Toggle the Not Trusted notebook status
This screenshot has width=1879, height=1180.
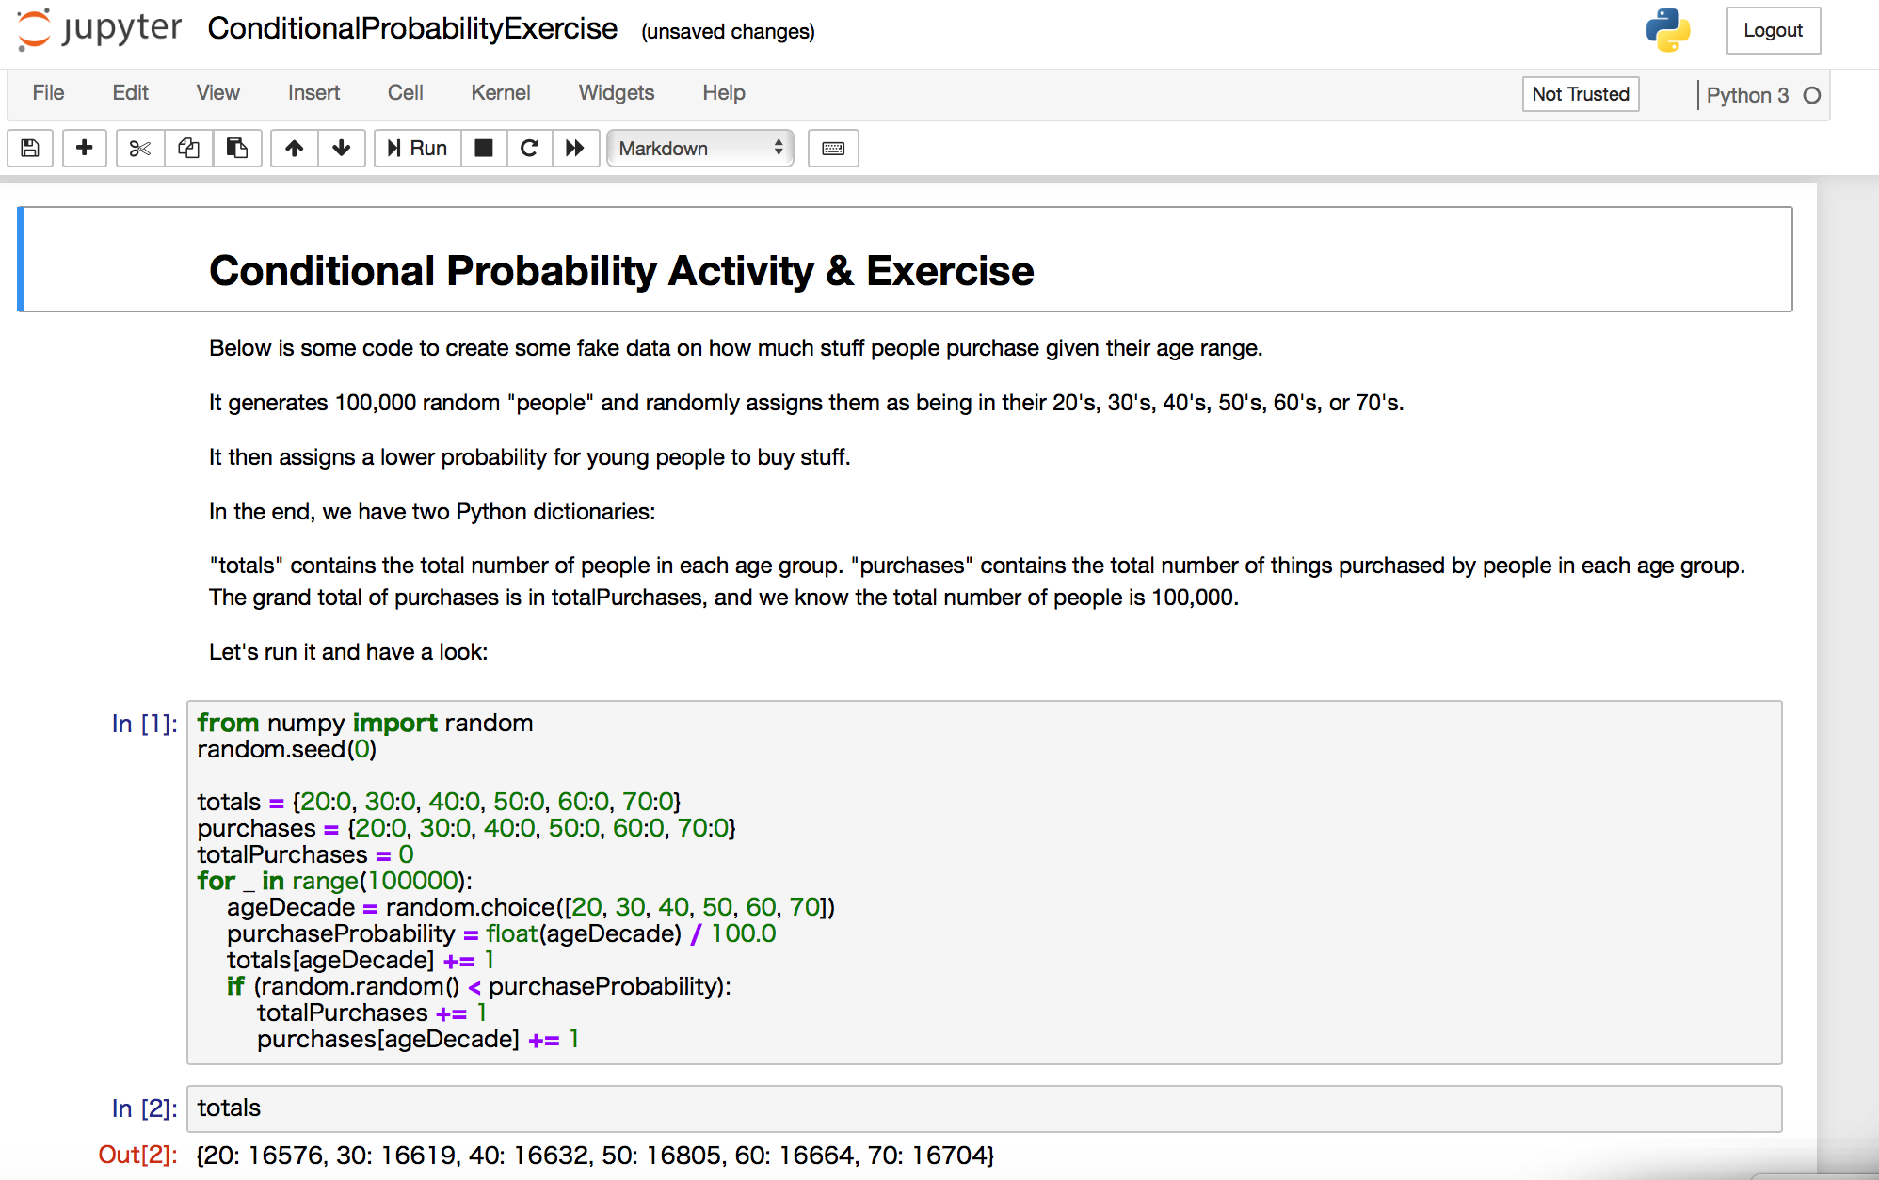coord(1580,94)
